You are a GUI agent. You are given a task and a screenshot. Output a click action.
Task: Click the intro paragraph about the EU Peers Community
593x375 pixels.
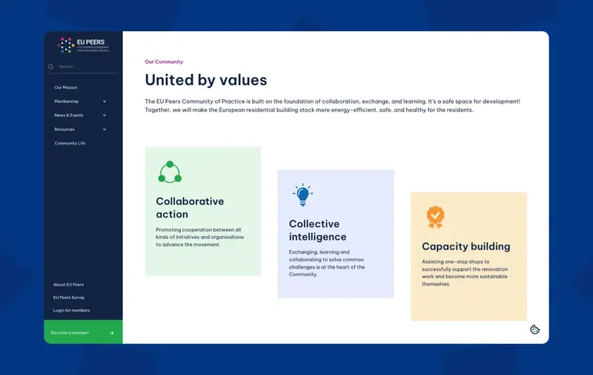tap(332, 106)
